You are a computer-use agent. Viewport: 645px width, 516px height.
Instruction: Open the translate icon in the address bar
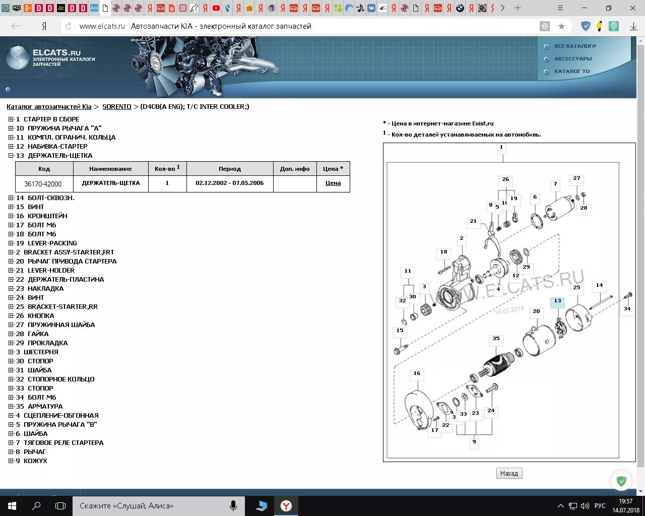pyautogui.click(x=545, y=26)
